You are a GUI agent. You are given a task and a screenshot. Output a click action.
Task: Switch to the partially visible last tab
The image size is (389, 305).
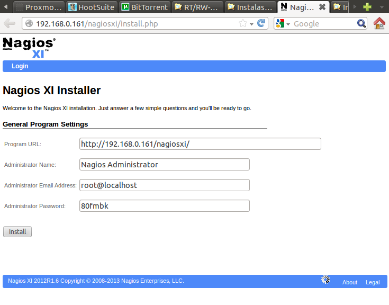click(340, 7)
